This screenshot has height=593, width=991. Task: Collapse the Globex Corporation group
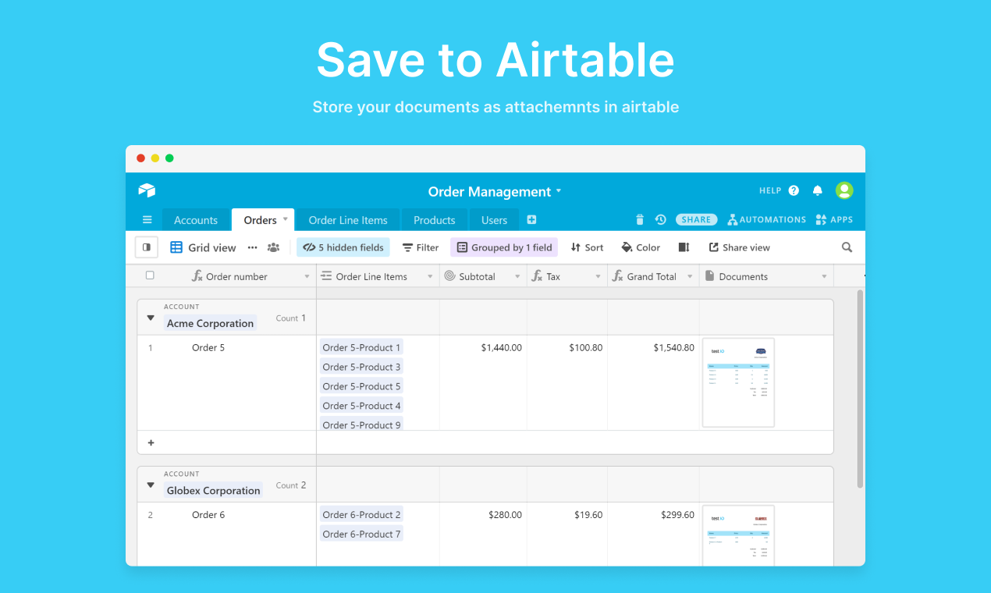point(151,485)
